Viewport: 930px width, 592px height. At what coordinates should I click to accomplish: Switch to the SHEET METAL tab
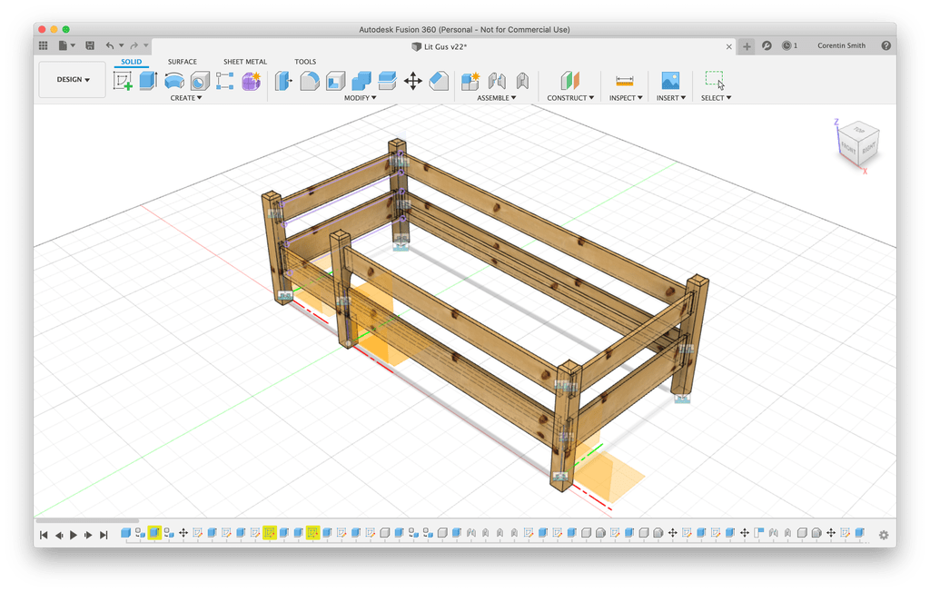[245, 62]
